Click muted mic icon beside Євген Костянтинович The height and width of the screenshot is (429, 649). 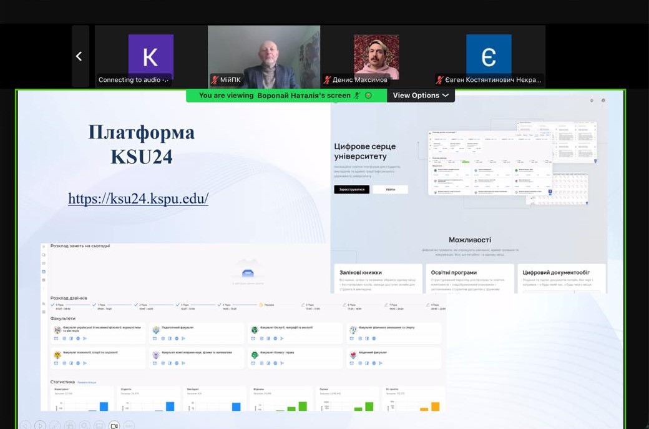pos(439,80)
